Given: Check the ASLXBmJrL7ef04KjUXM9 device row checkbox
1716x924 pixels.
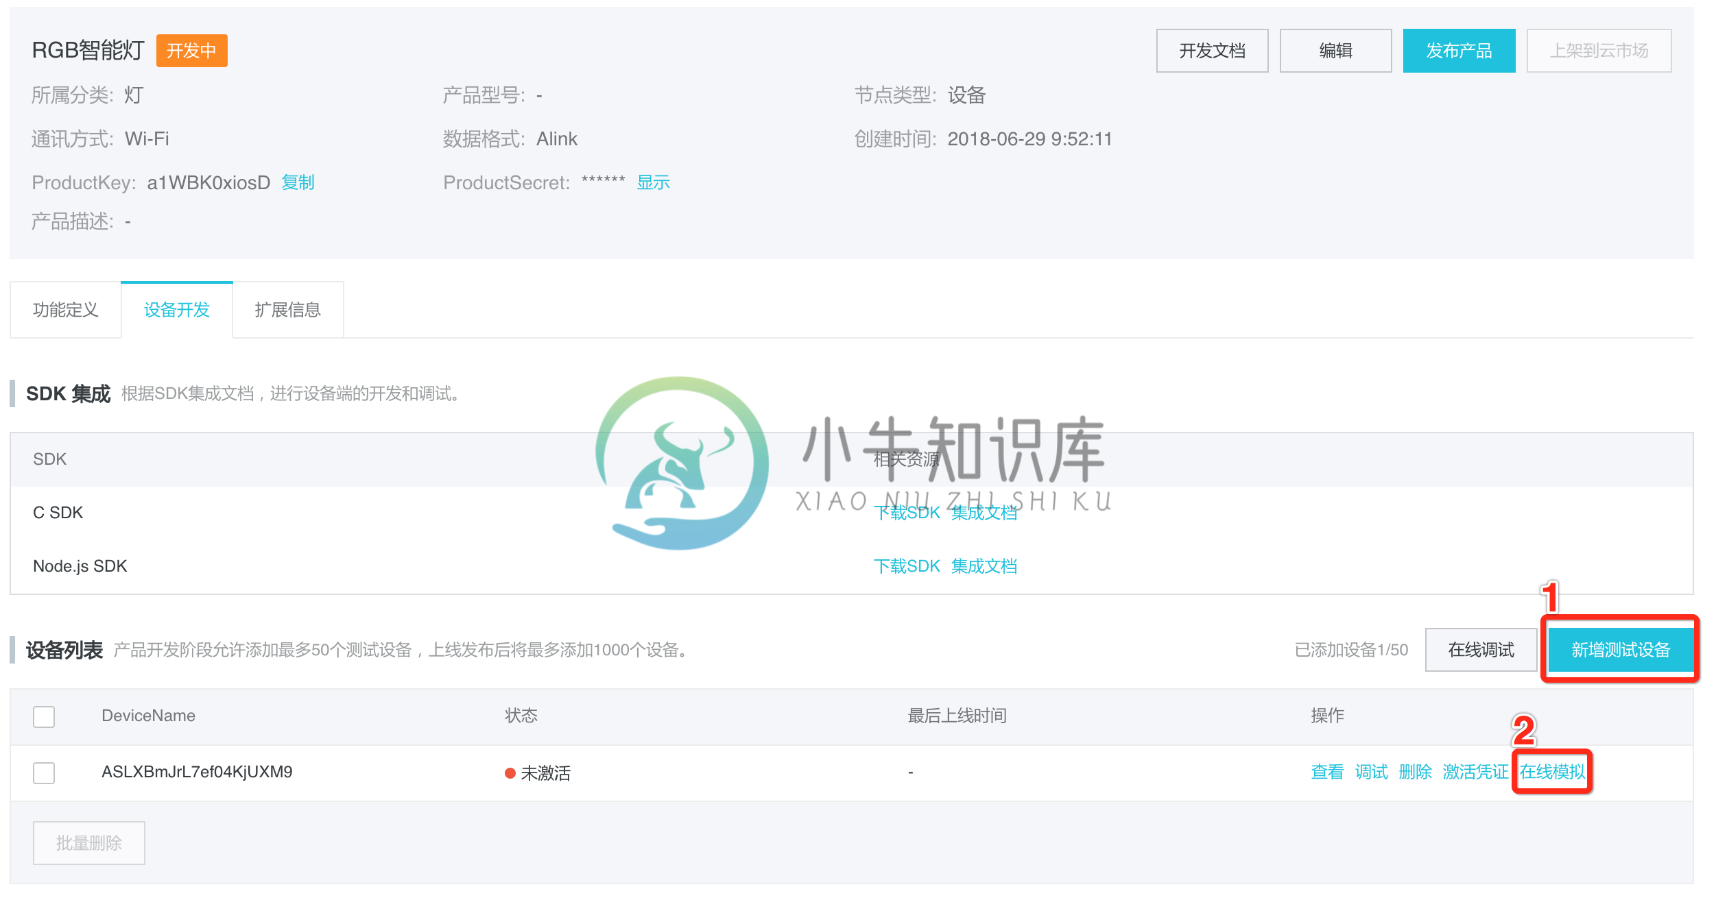Looking at the screenshot, I should (44, 773).
